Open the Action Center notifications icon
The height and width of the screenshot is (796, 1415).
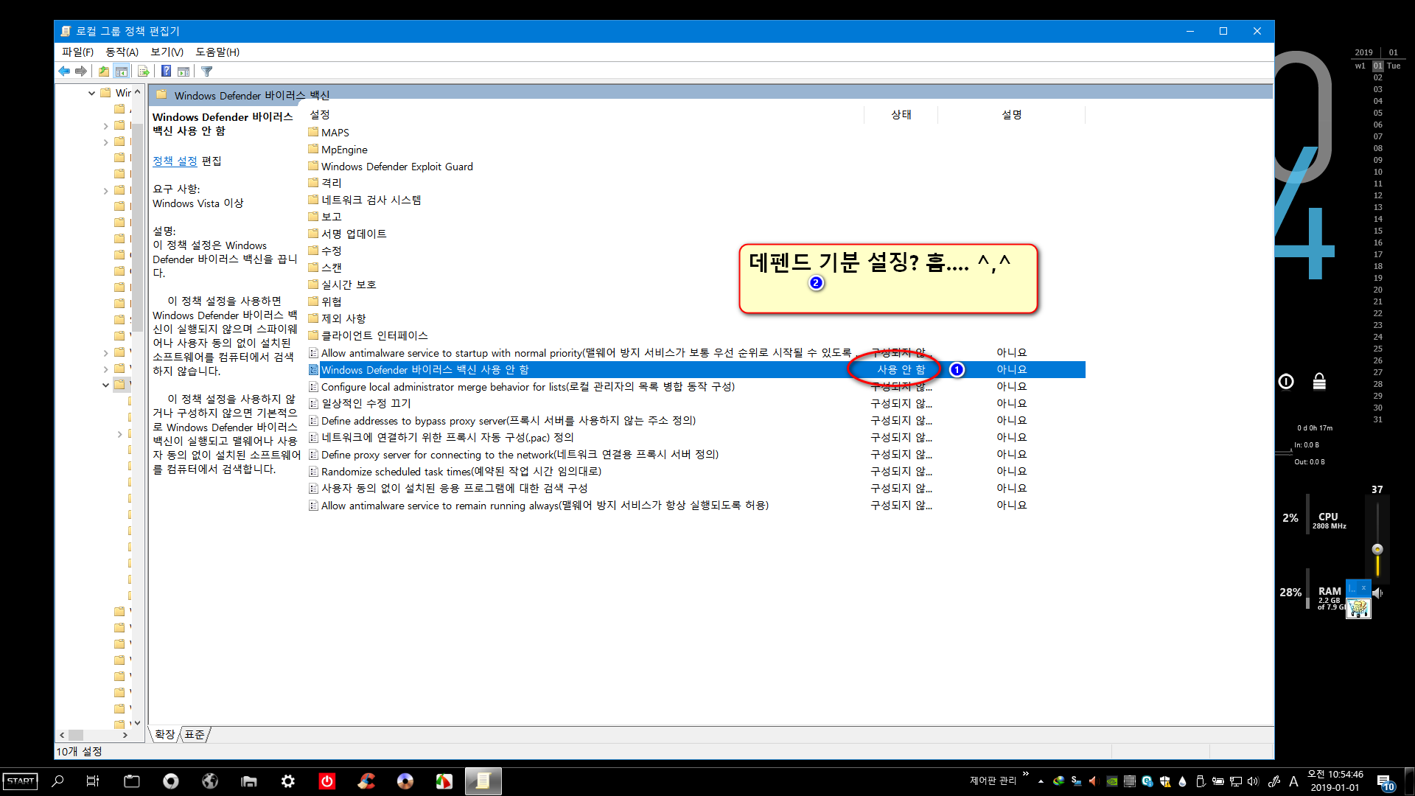coord(1385,782)
